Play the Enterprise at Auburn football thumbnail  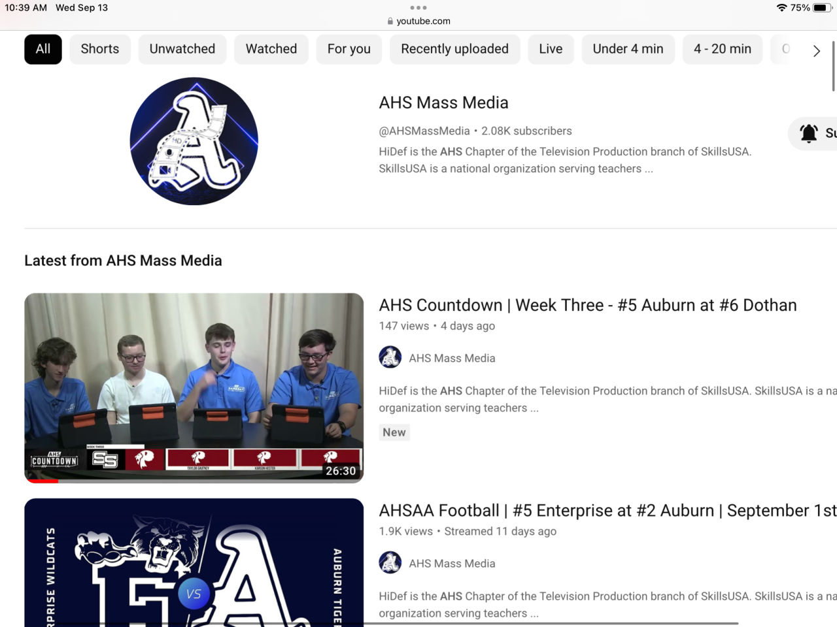194,563
